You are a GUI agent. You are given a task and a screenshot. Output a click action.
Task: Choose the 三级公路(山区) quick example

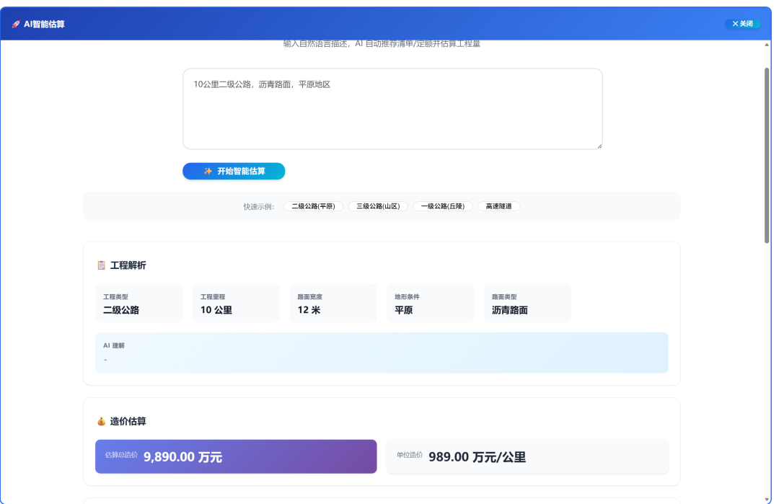[378, 206]
